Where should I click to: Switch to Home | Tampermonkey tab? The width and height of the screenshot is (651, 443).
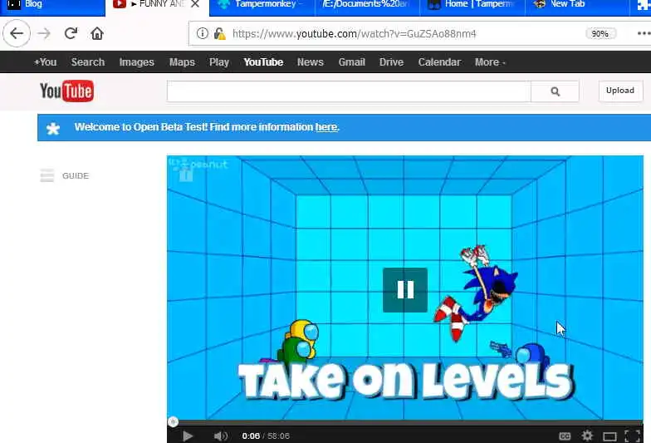click(472, 5)
